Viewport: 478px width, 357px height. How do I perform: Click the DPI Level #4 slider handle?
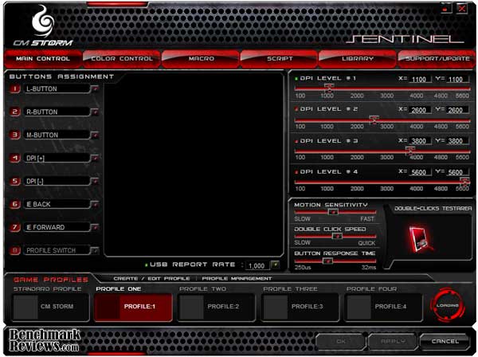(464, 181)
